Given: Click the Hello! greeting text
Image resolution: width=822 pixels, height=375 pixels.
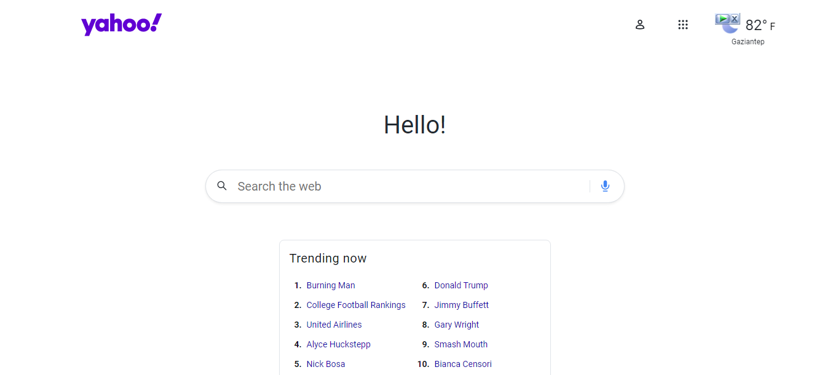Looking at the screenshot, I should click(415, 125).
